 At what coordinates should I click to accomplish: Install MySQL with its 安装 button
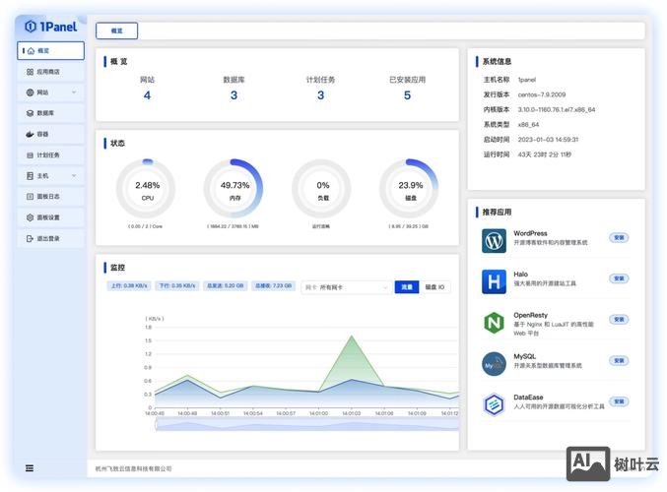(619, 360)
